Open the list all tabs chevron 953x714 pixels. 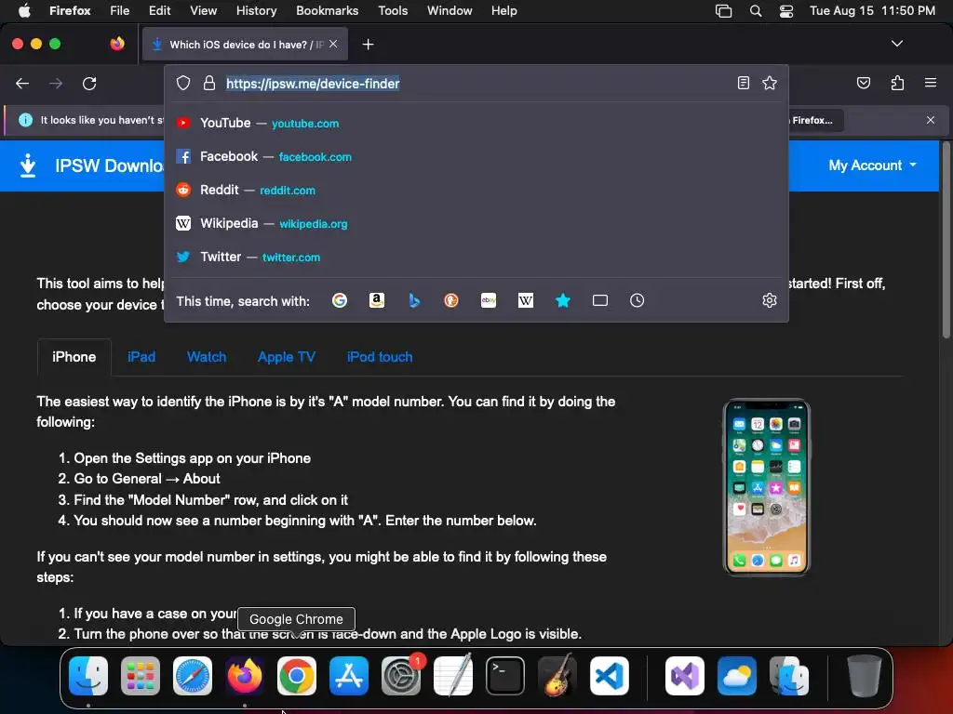tap(896, 44)
